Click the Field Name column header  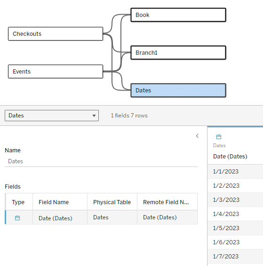point(54,202)
